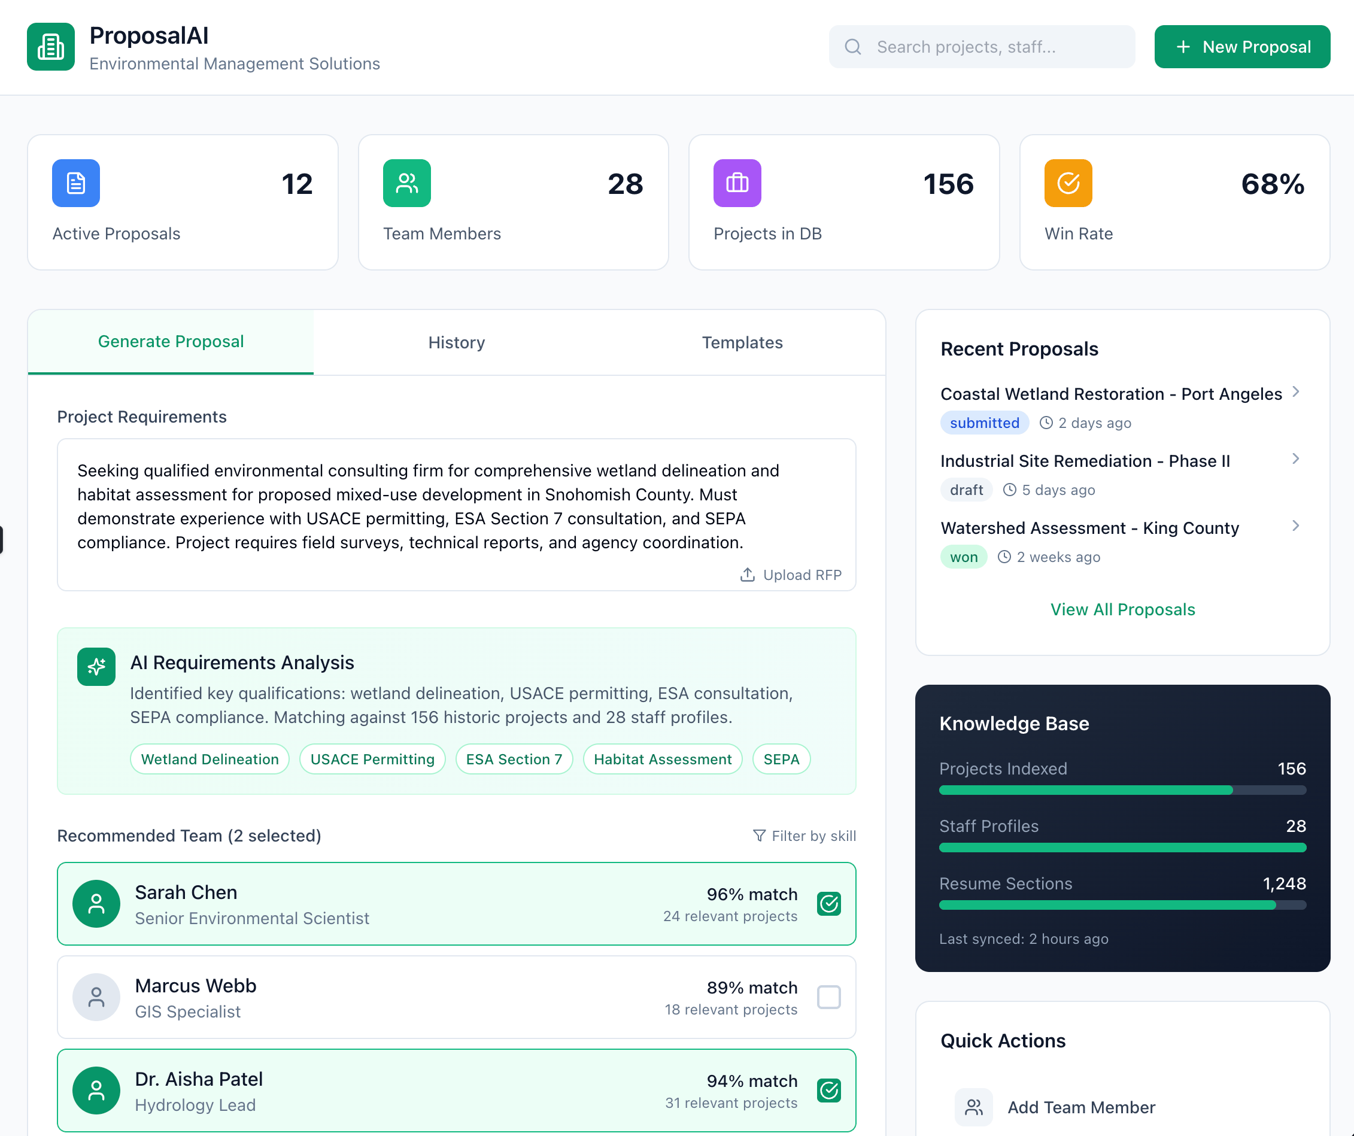
Task: Click the 18 relevant projects text
Action: click(x=730, y=1010)
